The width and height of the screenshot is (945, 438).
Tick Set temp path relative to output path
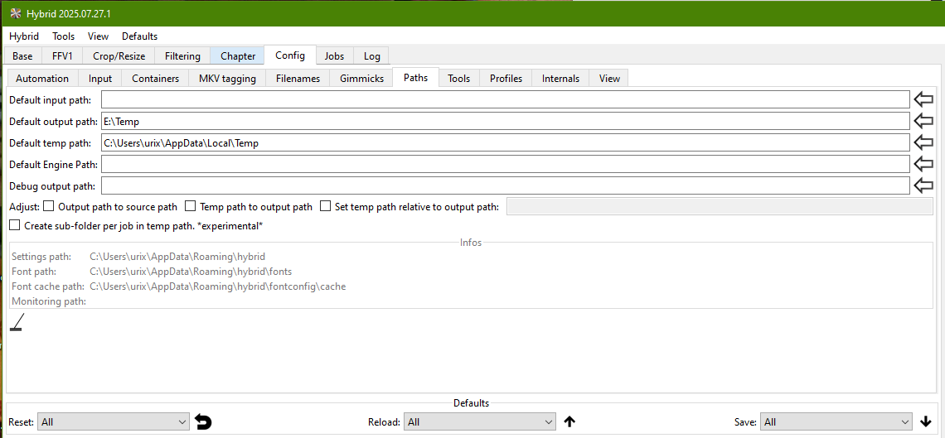326,207
